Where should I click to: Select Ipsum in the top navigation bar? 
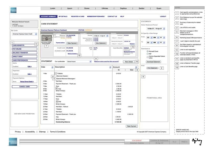pyautogui.click(x=70, y=8)
